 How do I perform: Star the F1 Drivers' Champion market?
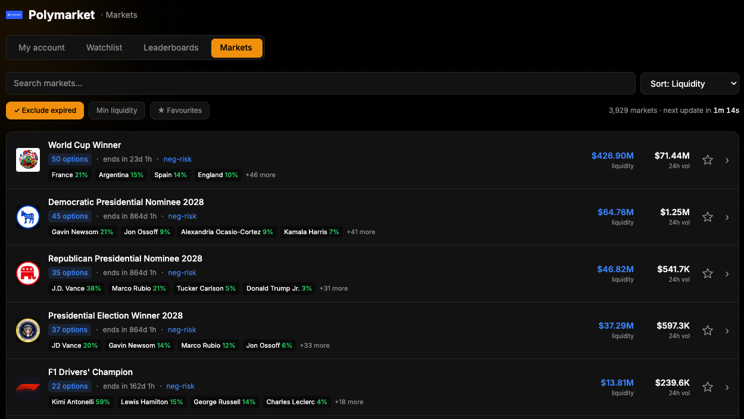708,387
